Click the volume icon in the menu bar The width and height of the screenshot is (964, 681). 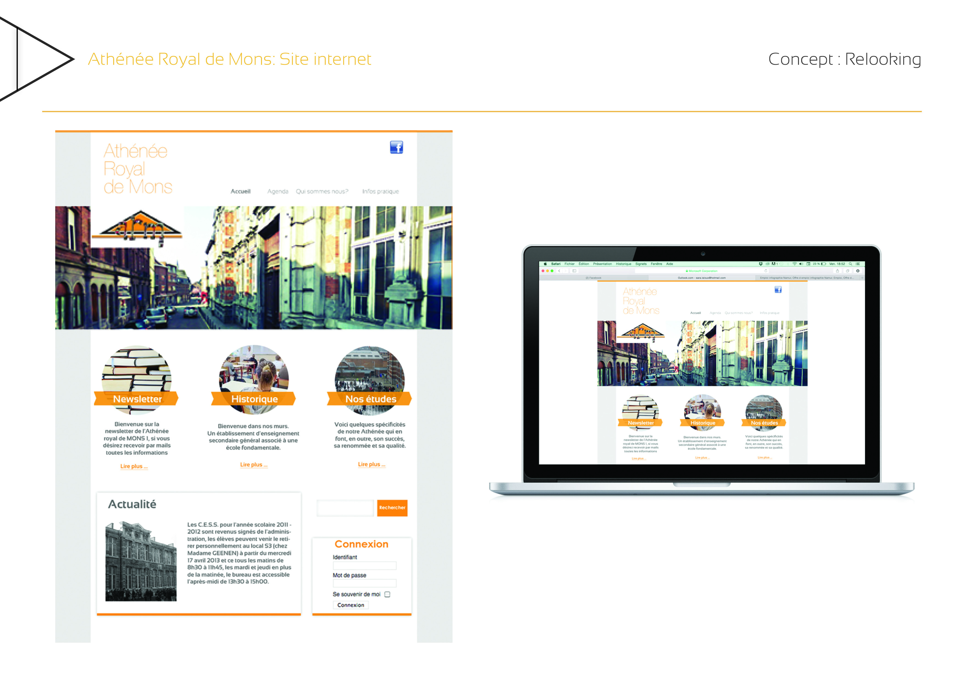[802, 264]
